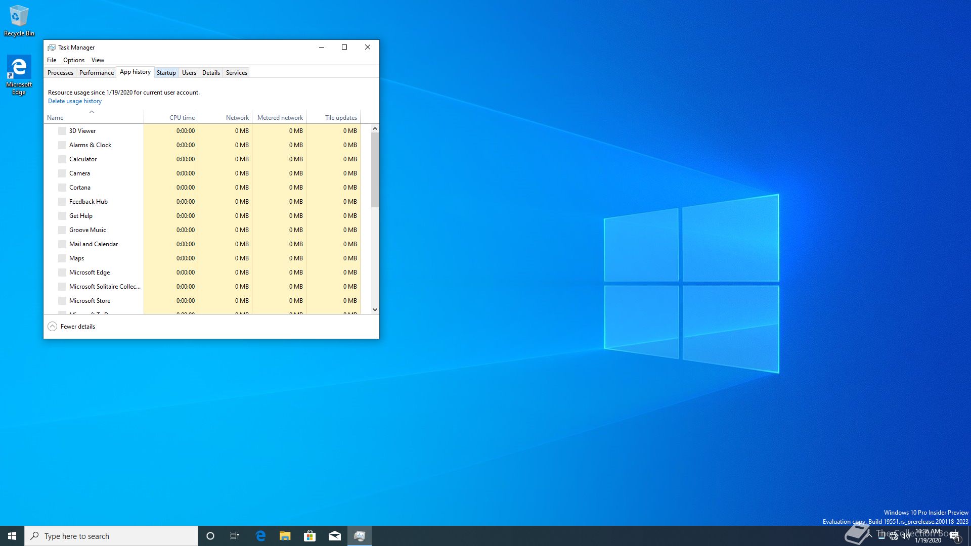Click the Calculator app icon in list
This screenshot has height=546, width=971.
click(62, 159)
